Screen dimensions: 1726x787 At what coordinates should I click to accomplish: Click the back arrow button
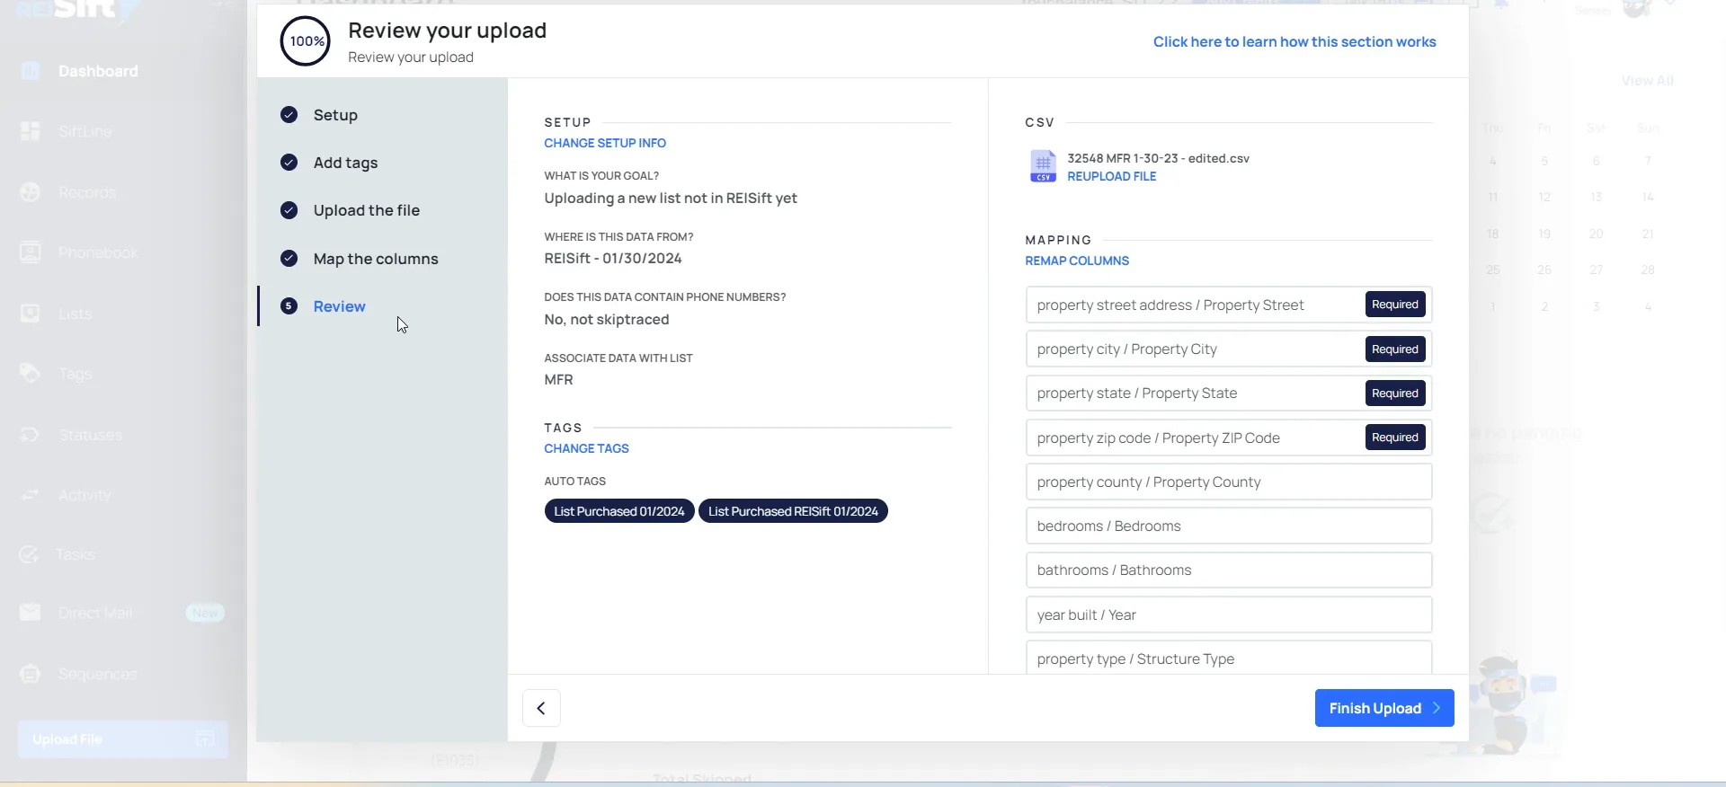pos(541,708)
